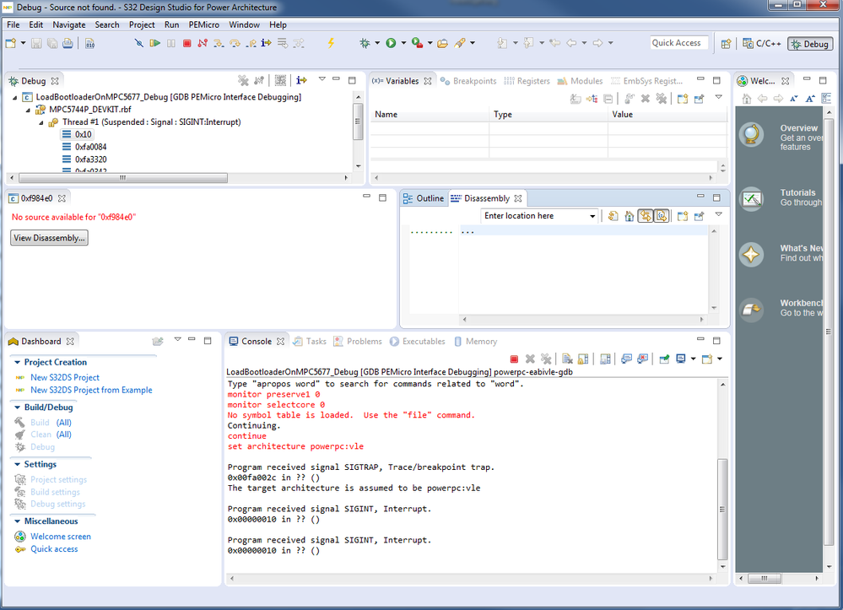Image resolution: width=843 pixels, height=610 pixels.
Task: Toggle Scroll Lock in Console toolbar
Action: tap(583, 359)
